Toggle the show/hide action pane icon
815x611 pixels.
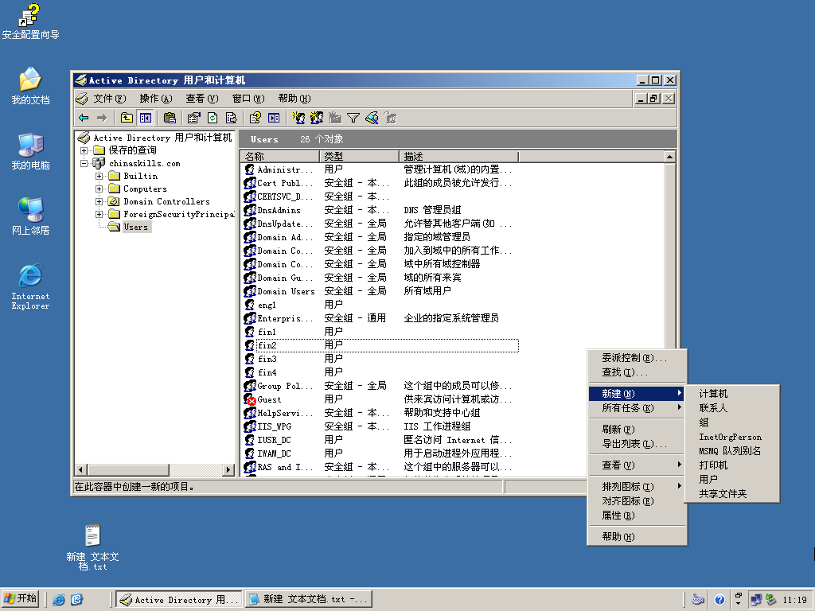click(274, 118)
